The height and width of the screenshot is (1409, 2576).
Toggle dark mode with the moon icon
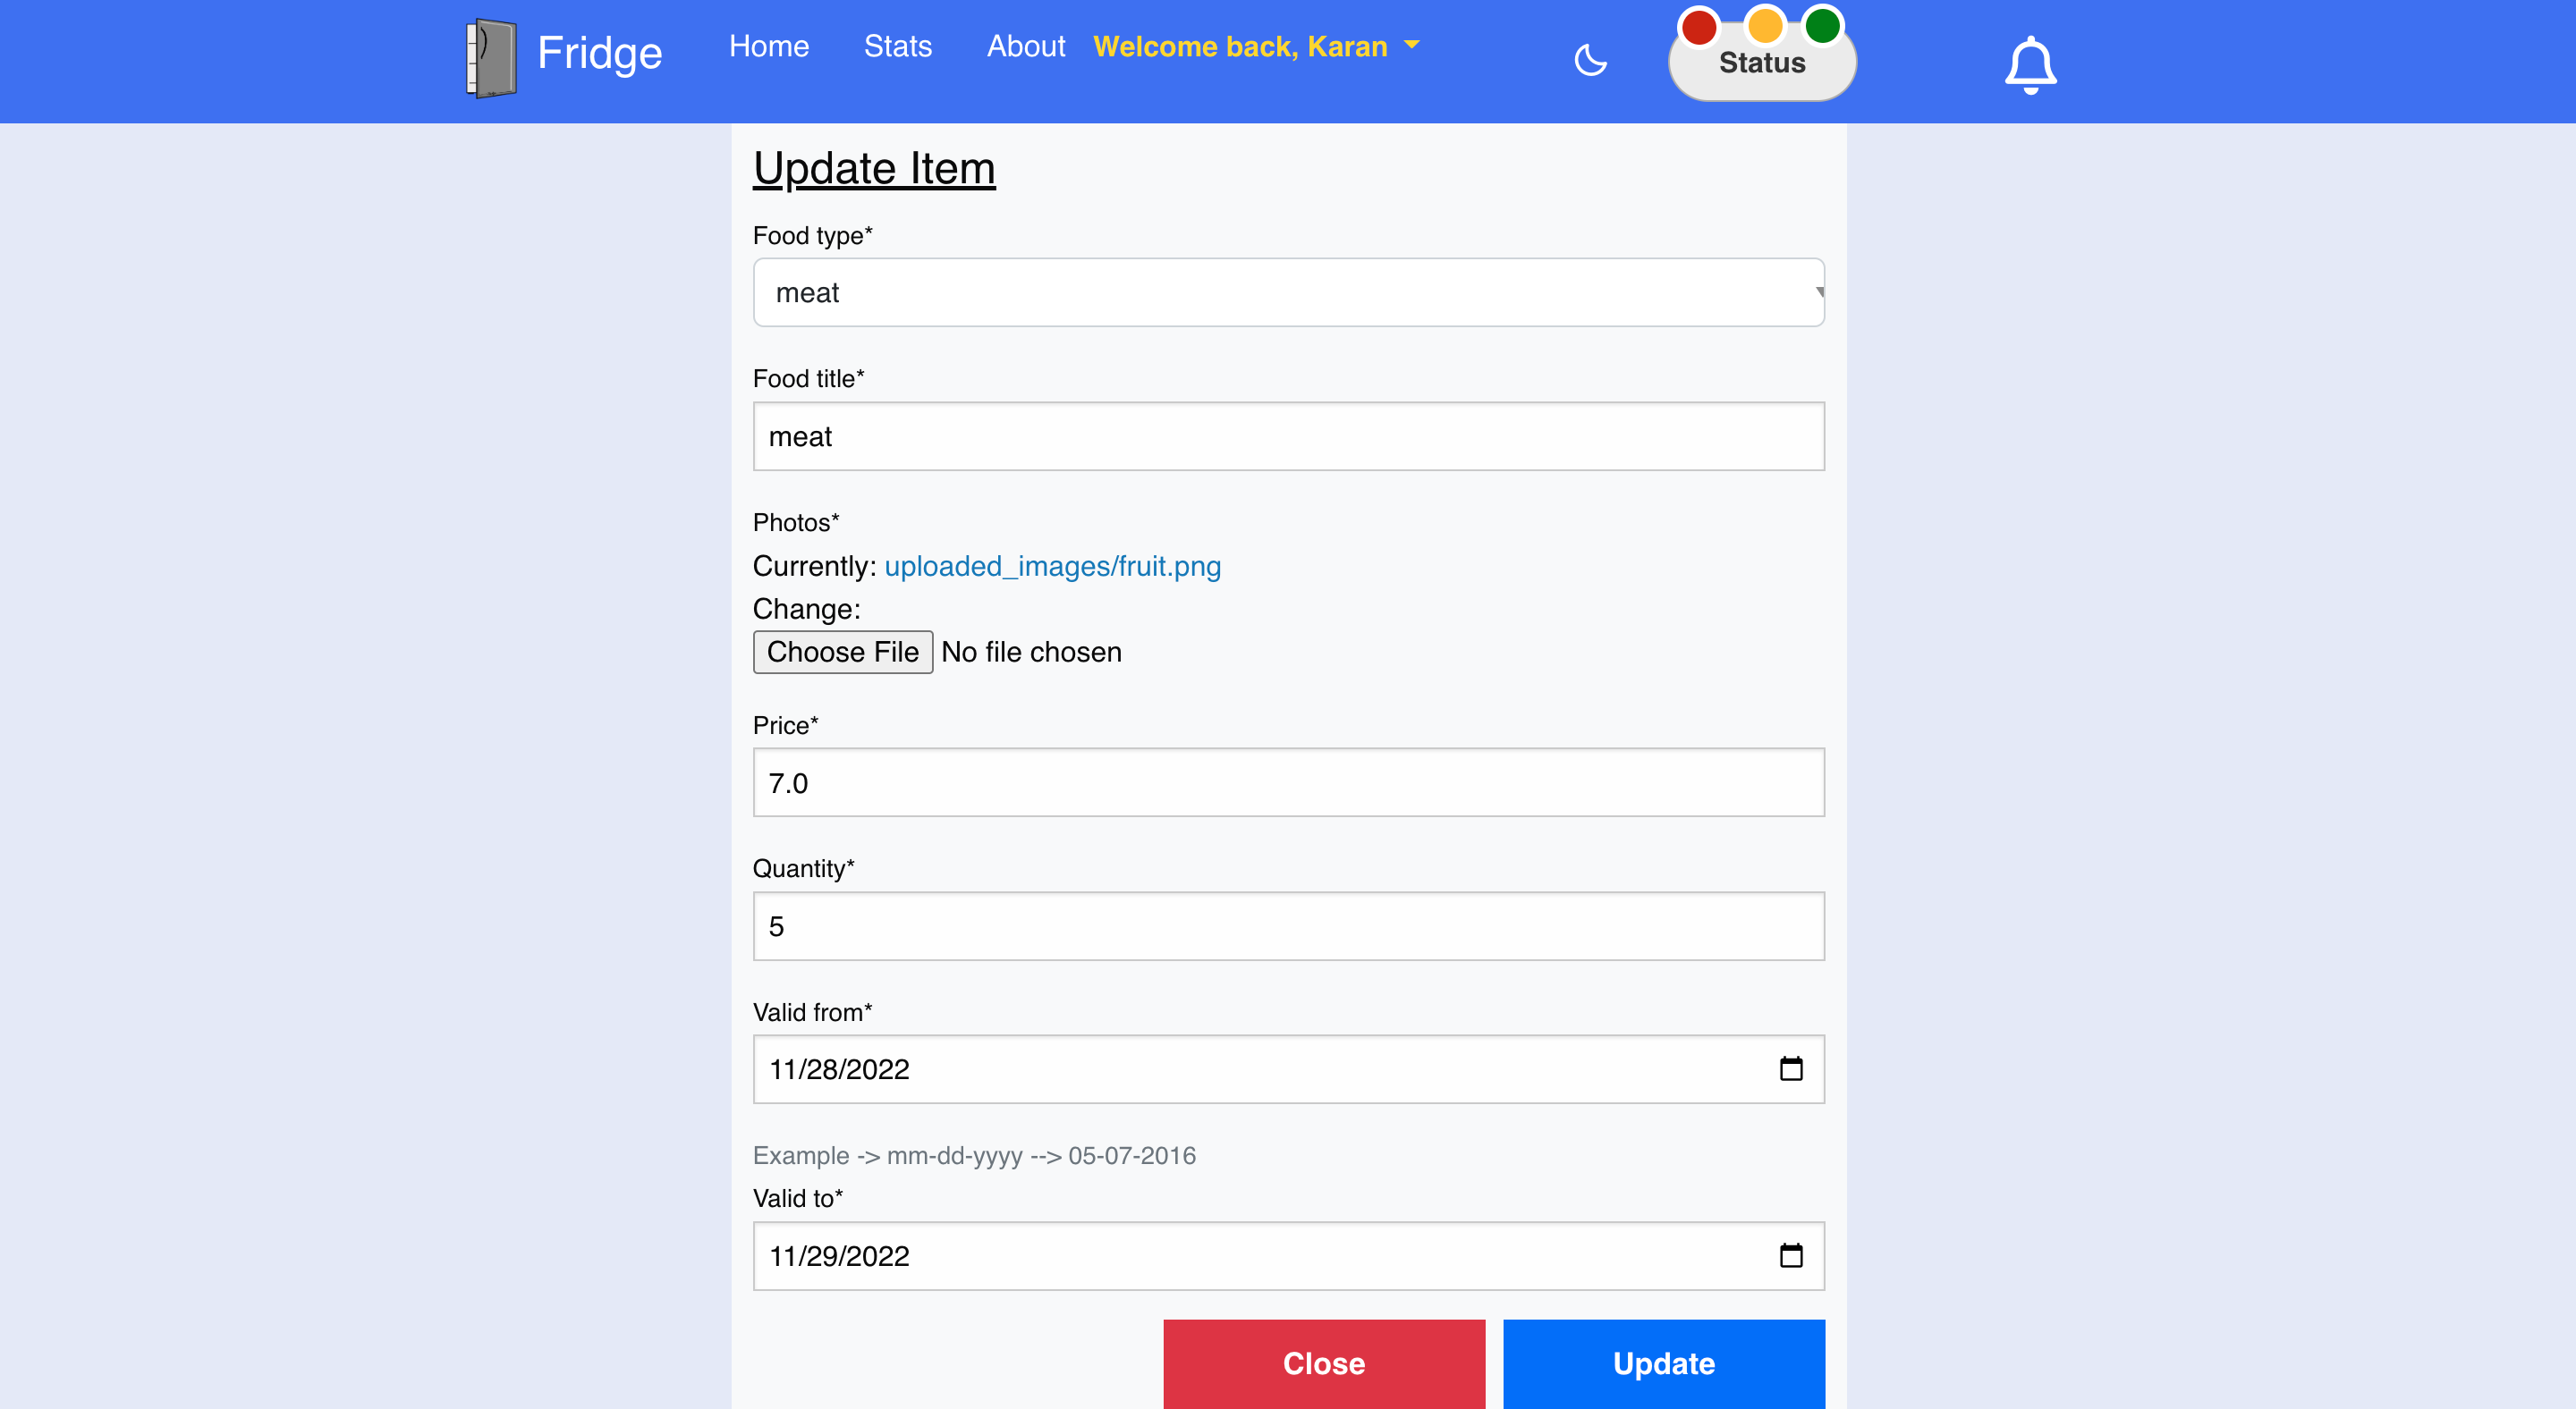pos(1590,60)
